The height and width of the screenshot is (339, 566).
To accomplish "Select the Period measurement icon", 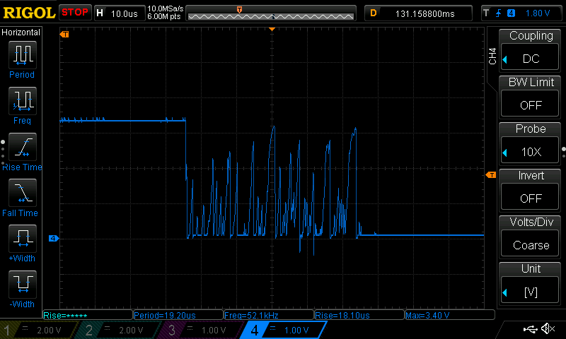I will 22,55.
